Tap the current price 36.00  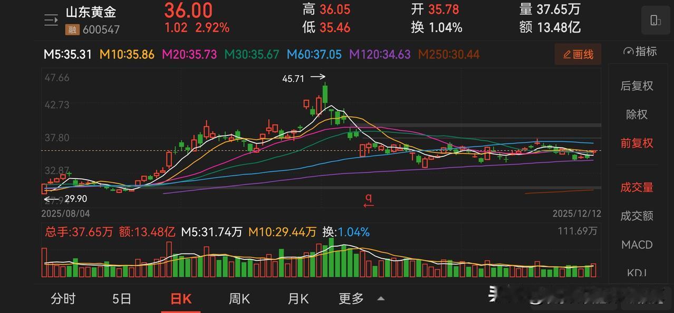[x=188, y=10]
